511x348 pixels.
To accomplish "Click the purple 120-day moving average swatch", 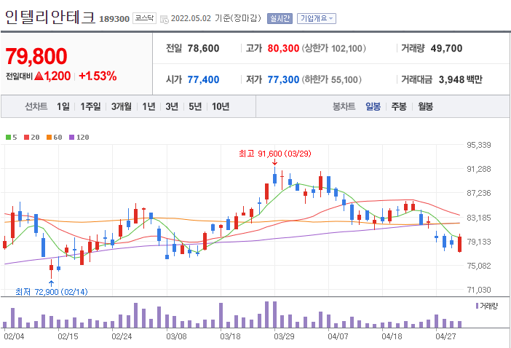I will tap(71, 138).
